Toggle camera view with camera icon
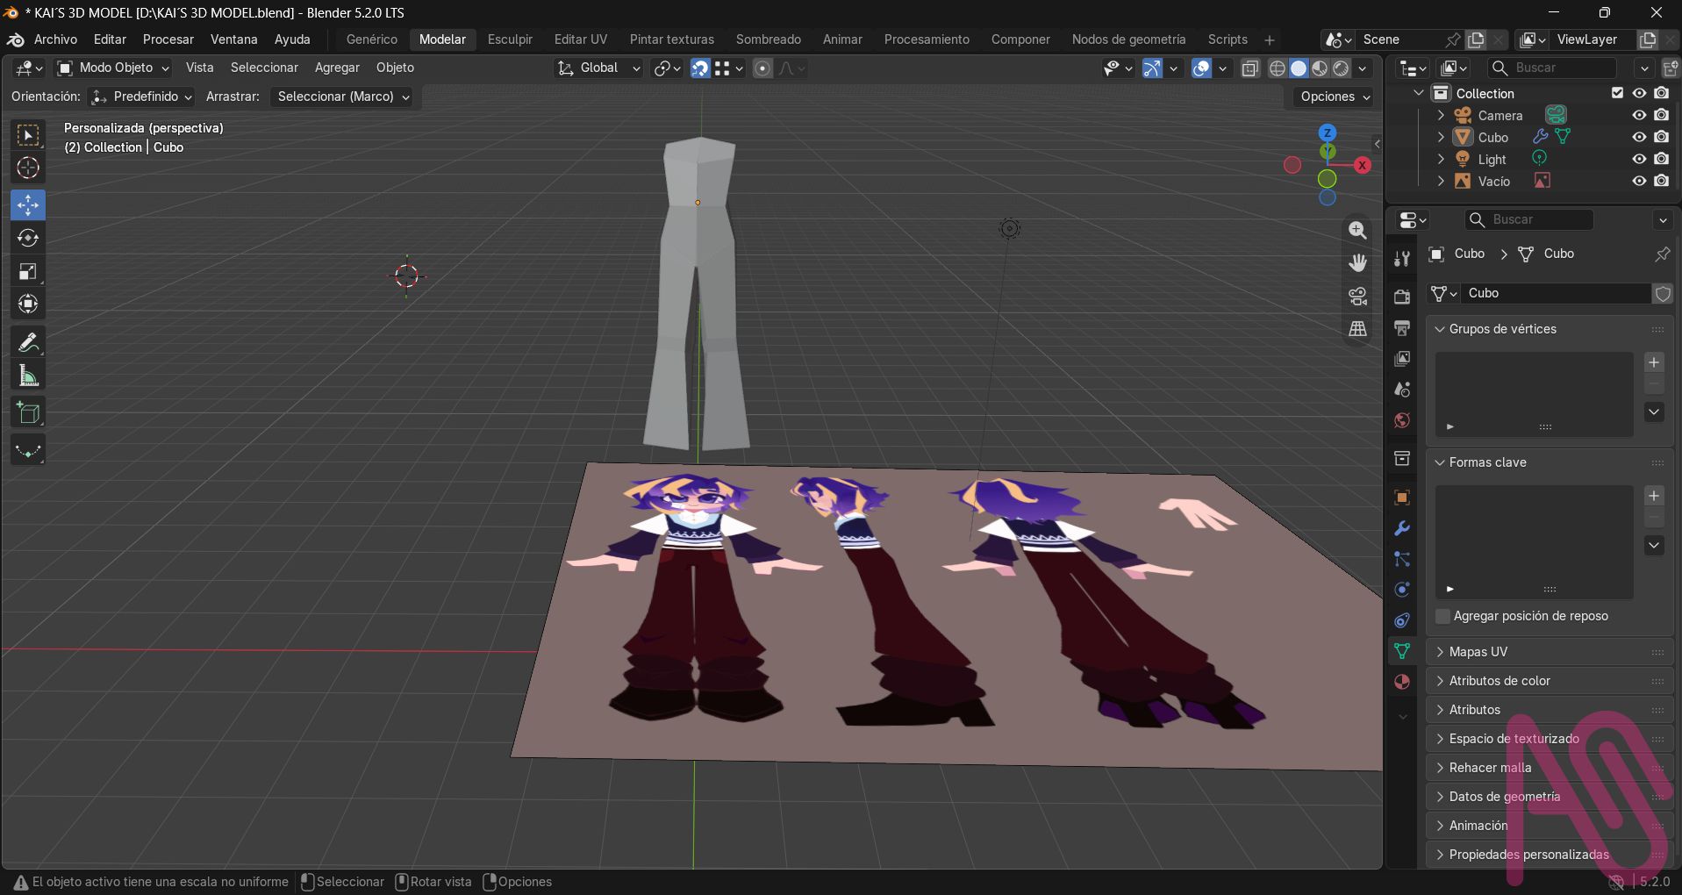The image size is (1682, 895). (x=1357, y=297)
